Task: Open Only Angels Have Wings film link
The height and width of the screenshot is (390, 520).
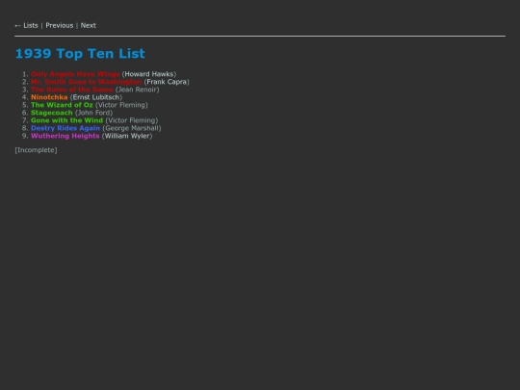Action: (x=75, y=74)
